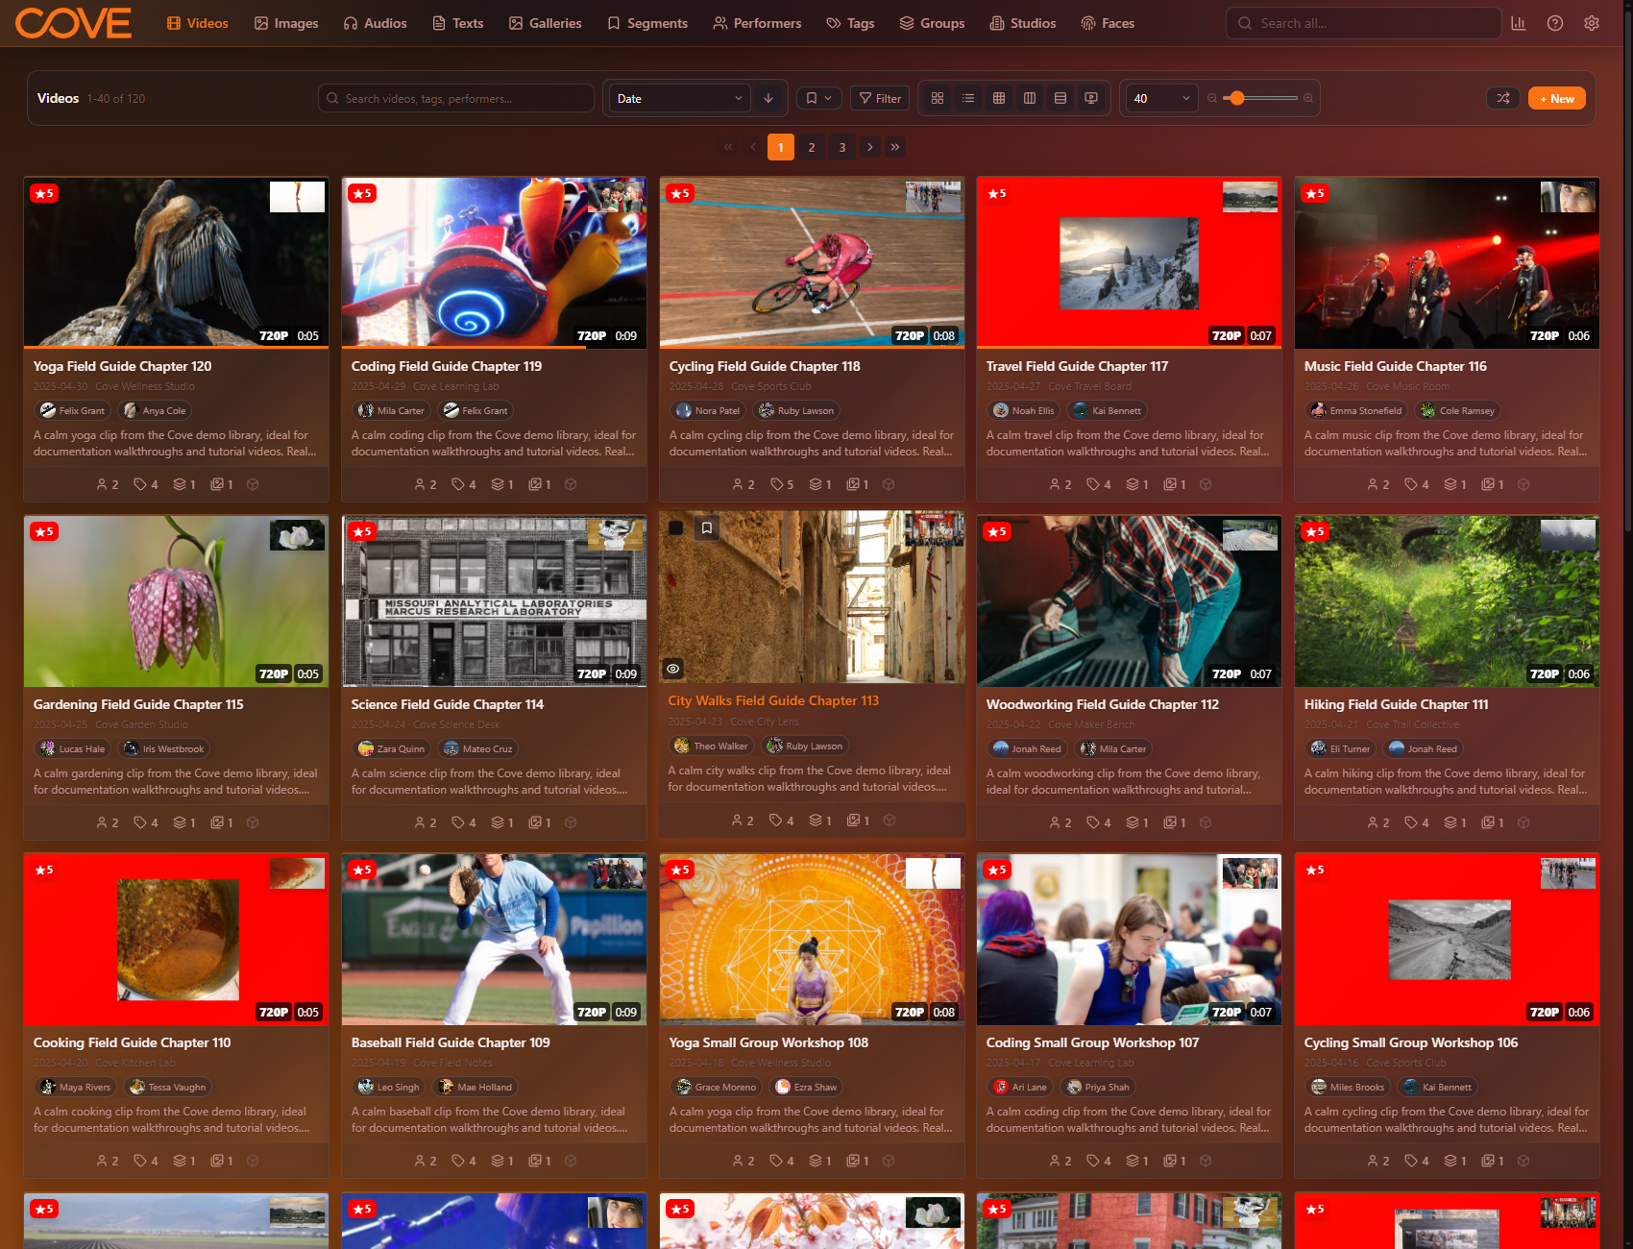
Task: Click the COVE logo
Action: coord(73,23)
